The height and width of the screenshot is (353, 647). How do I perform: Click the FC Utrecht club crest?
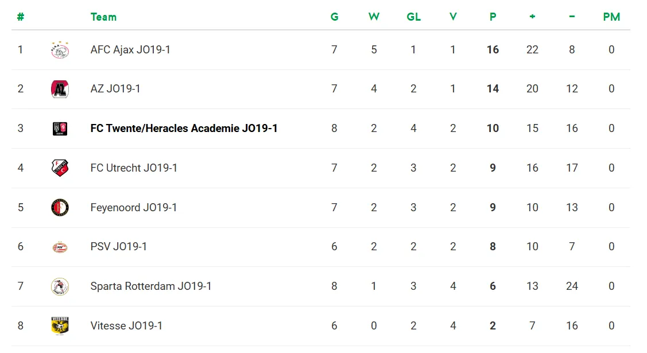[x=60, y=168]
